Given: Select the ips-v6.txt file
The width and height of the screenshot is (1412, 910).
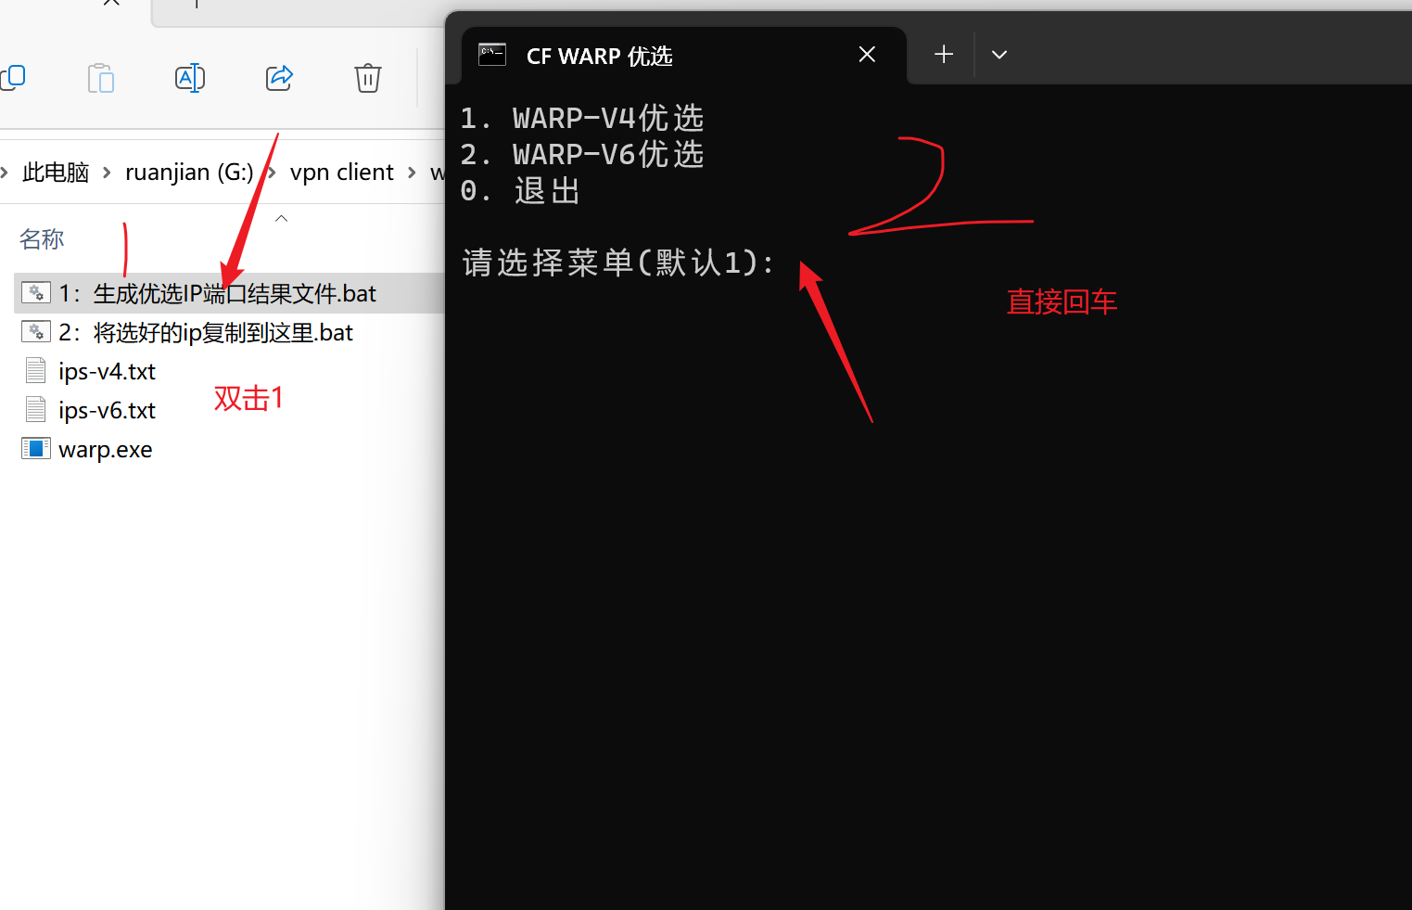Looking at the screenshot, I should [x=107, y=411].
